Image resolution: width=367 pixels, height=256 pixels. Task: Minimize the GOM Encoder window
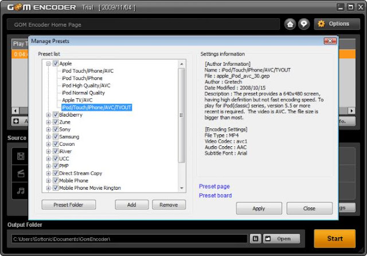(341, 7)
